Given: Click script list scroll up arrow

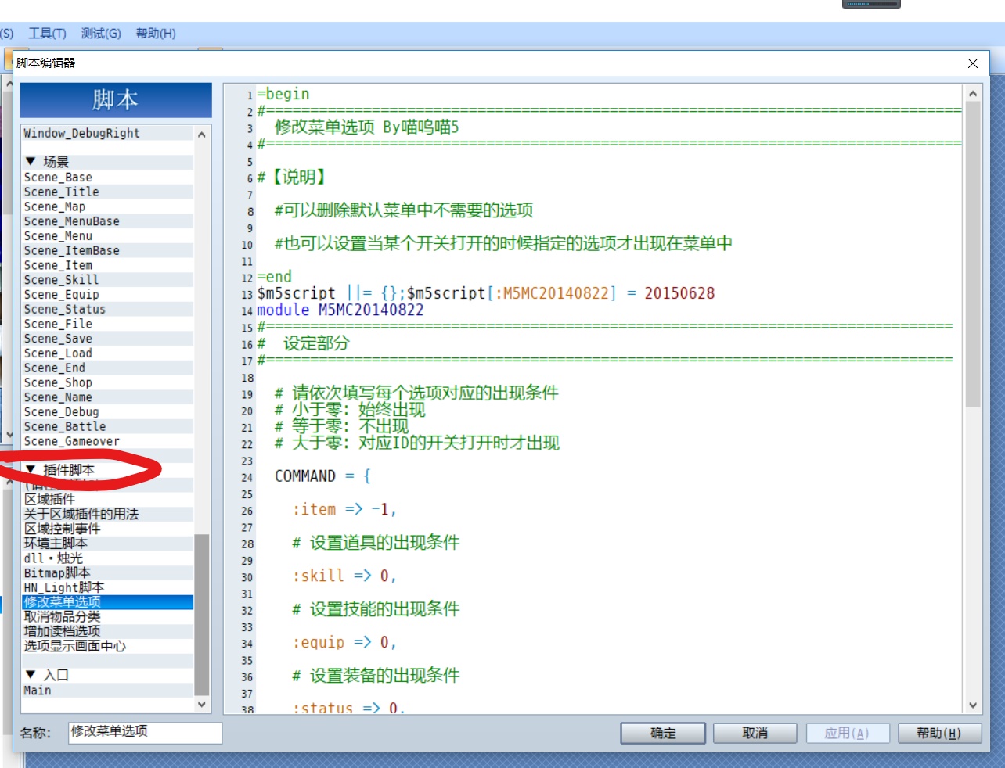Looking at the screenshot, I should tap(202, 134).
